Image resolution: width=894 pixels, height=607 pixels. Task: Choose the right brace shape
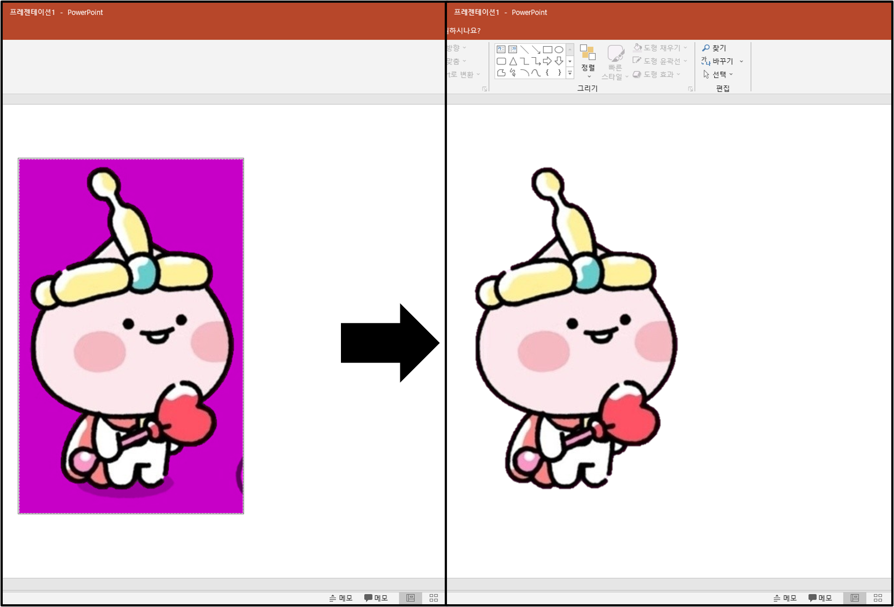pyautogui.click(x=559, y=73)
